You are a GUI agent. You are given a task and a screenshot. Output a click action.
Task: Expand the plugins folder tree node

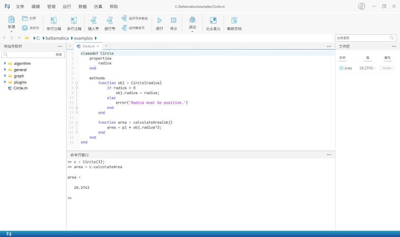pyautogui.click(x=5, y=82)
